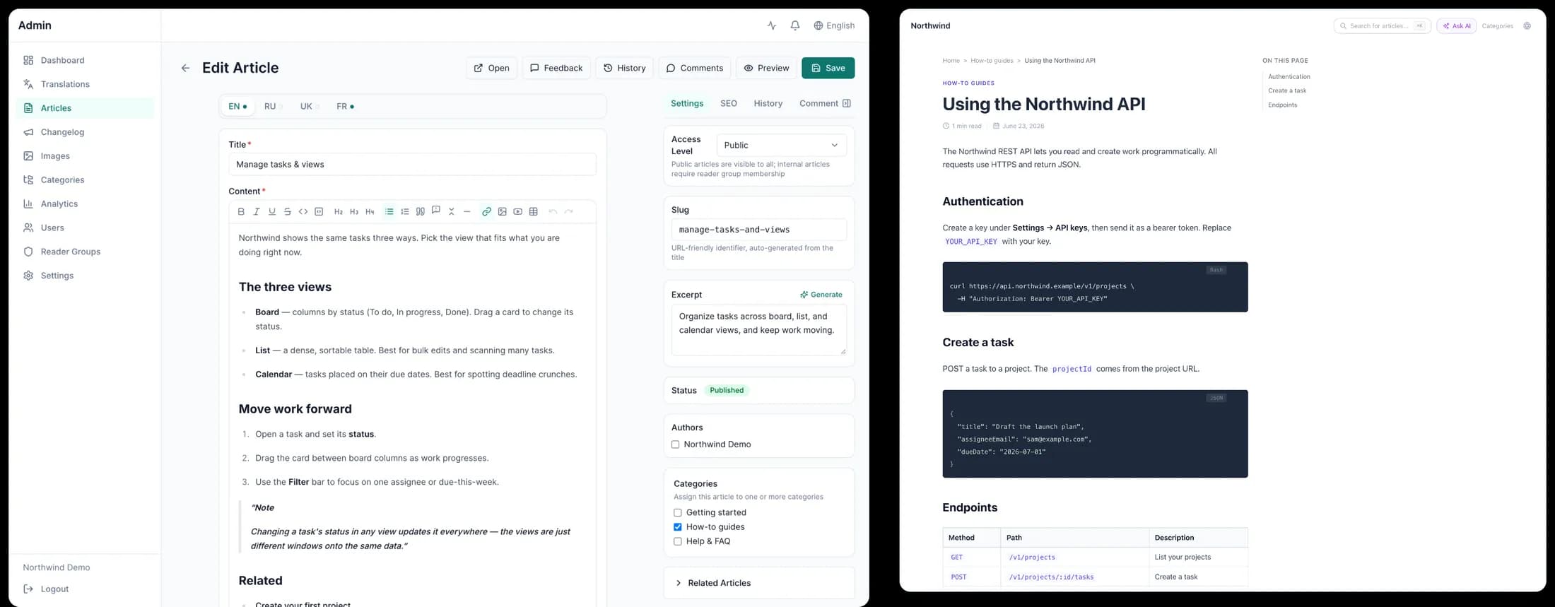Open the Access Level dropdown set to Public
Screen dimensions: 1555x607
click(x=781, y=145)
